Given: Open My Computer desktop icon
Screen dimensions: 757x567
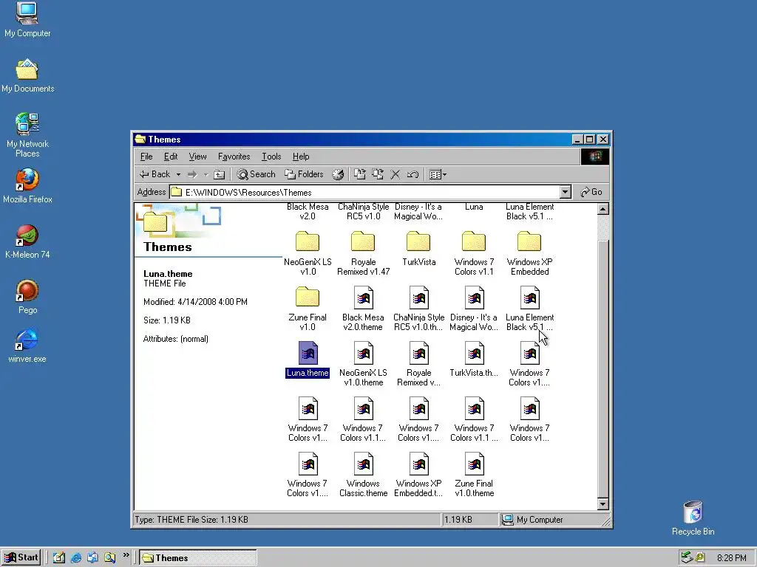Looking at the screenshot, I should coord(27,20).
